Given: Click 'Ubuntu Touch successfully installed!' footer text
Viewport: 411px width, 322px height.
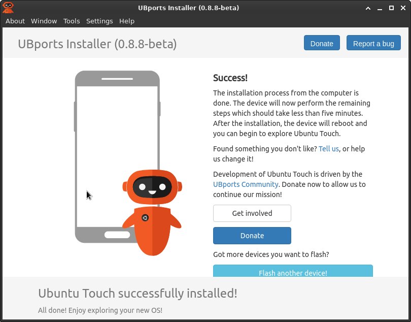Looking at the screenshot, I should click(138, 293).
